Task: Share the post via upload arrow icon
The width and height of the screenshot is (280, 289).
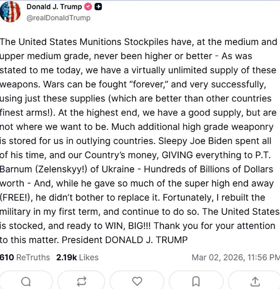Action: coord(255,281)
